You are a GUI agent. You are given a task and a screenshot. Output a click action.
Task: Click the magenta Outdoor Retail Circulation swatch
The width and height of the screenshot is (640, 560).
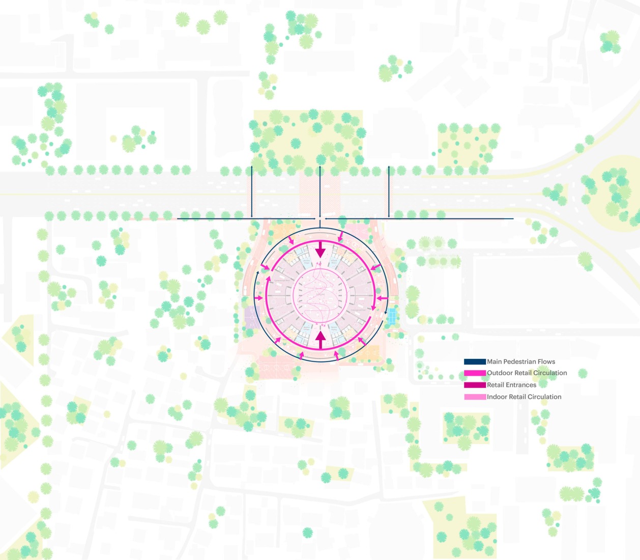(x=475, y=373)
